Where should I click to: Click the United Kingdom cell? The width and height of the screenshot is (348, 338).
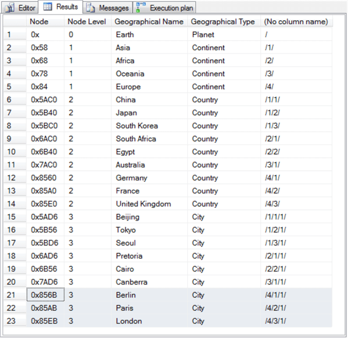149,204
